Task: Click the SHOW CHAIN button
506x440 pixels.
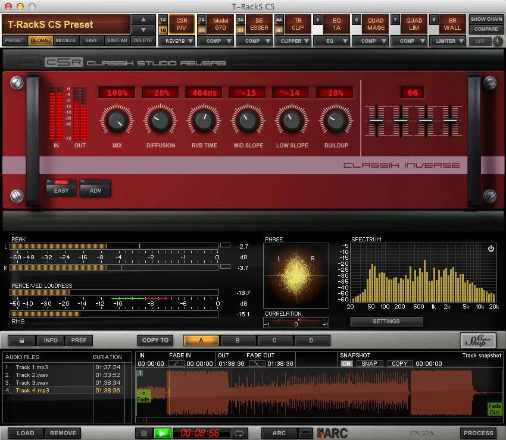Action: [x=486, y=20]
